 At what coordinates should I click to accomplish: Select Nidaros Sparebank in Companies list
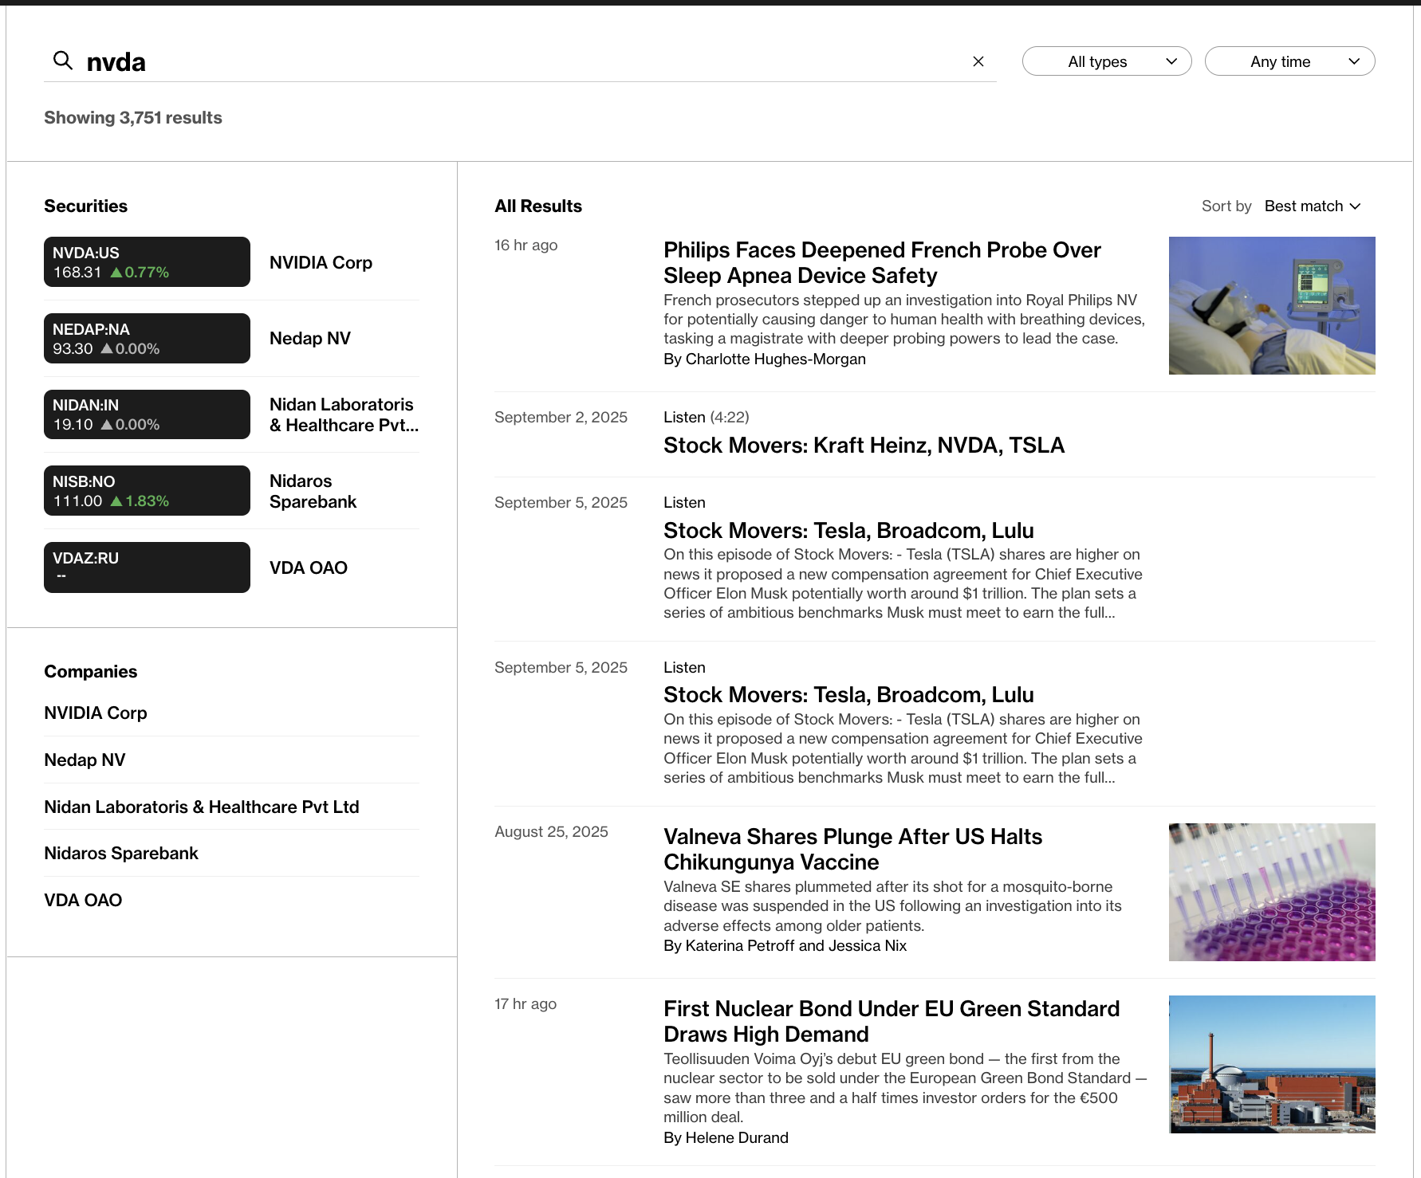pyautogui.click(x=121, y=854)
